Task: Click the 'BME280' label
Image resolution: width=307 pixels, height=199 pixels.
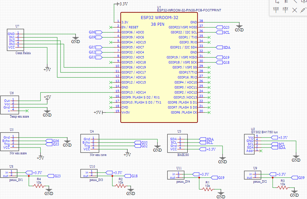Action: pyautogui.click(x=183, y=155)
